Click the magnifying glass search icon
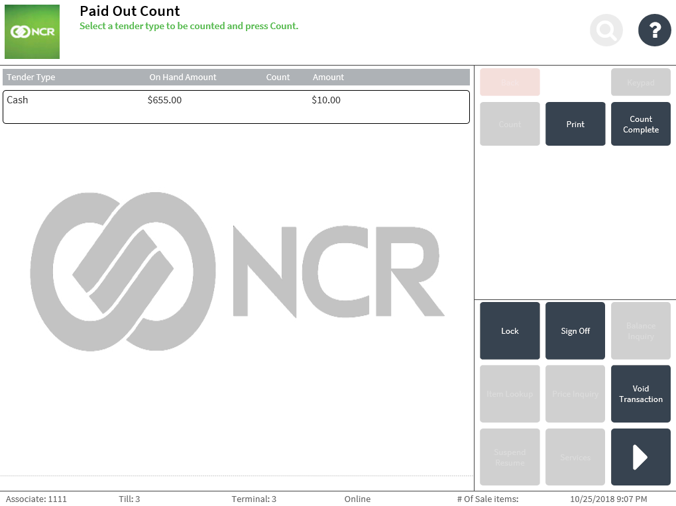This screenshot has height=506, width=676. [x=606, y=30]
